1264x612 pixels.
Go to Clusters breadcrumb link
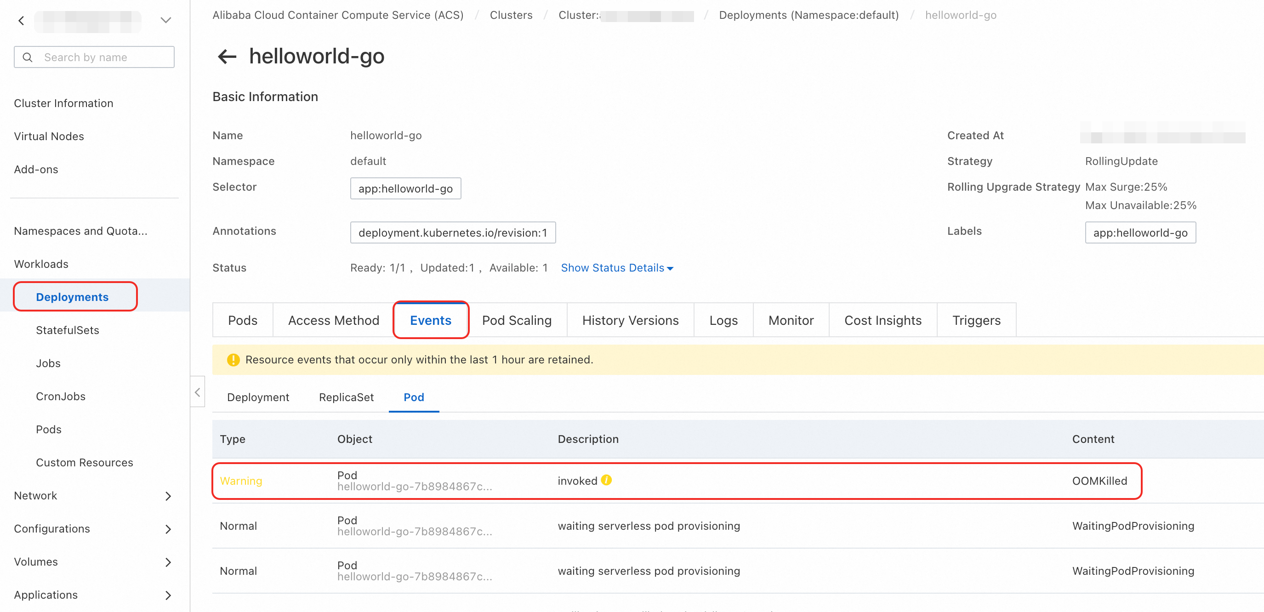(x=511, y=15)
